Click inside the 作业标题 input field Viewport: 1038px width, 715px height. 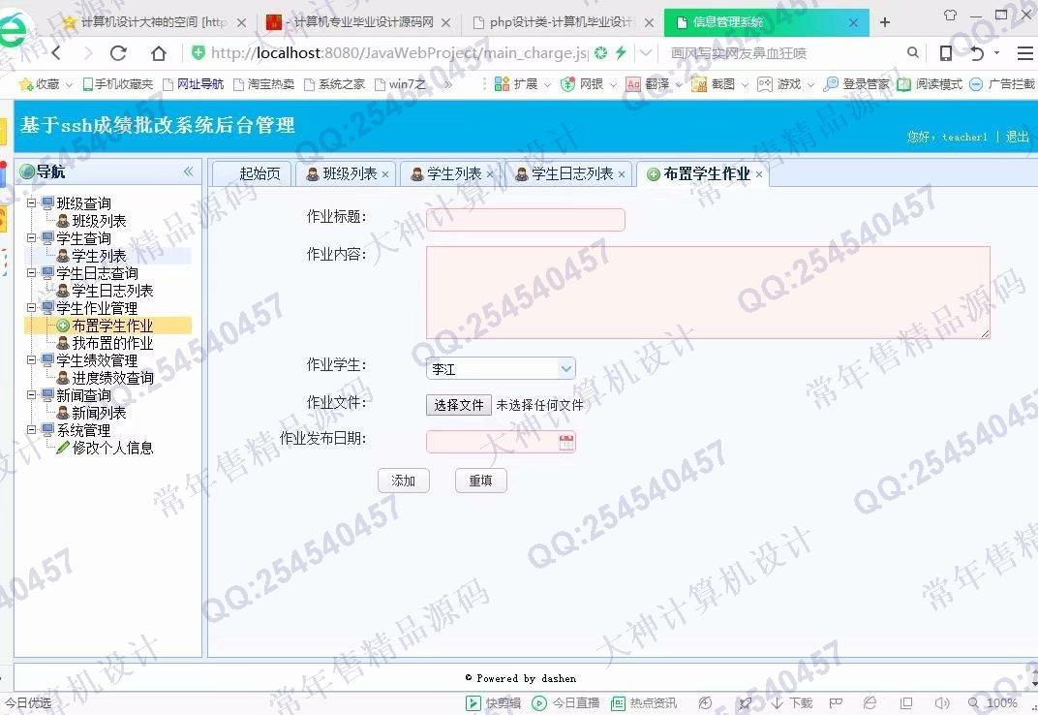(526, 220)
